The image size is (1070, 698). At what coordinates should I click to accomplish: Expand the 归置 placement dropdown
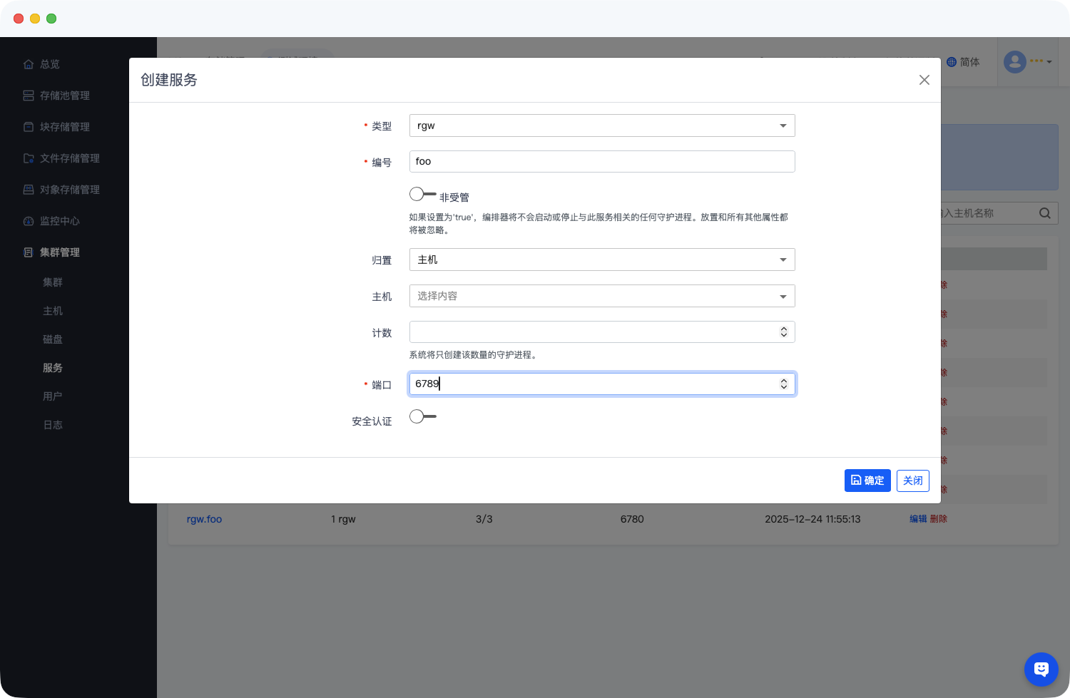pyautogui.click(x=601, y=260)
